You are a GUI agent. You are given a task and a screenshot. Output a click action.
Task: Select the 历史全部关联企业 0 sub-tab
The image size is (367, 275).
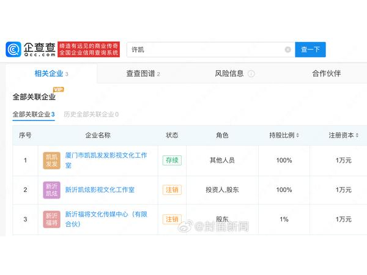(91, 114)
